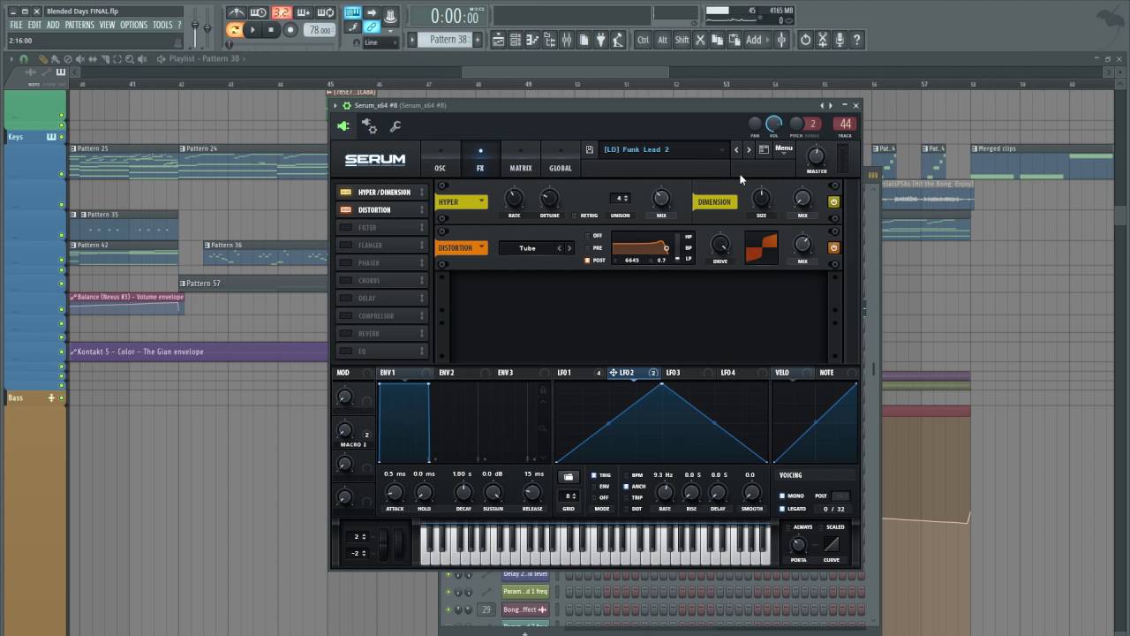Open the Serum Menu dropdown
The image size is (1130, 636).
point(784,148)
